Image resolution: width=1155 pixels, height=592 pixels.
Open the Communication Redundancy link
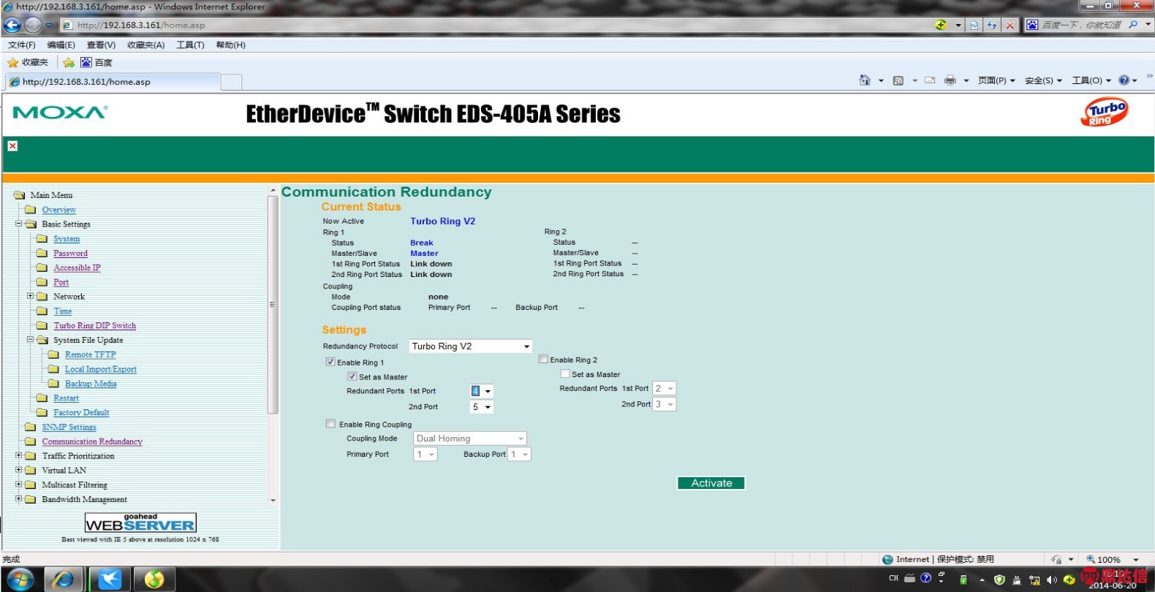(92, 441)
